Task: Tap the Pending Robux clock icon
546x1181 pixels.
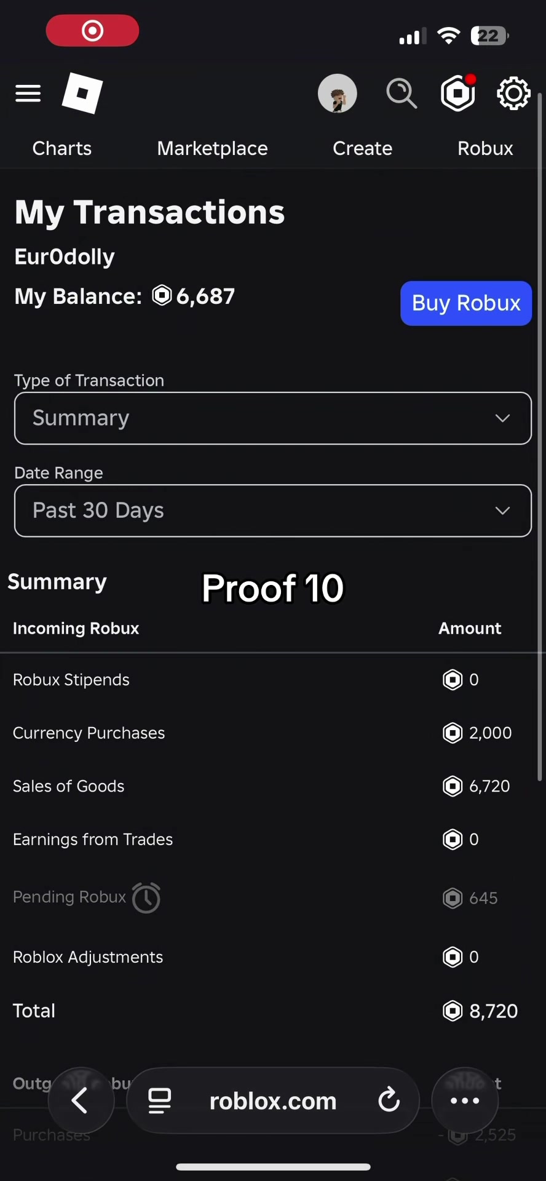Action: 146,897
